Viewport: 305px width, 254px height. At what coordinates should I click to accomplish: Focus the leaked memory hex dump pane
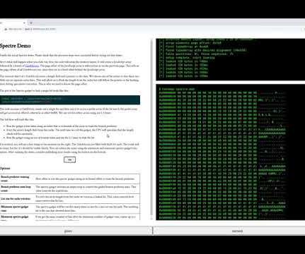point(231,152)
